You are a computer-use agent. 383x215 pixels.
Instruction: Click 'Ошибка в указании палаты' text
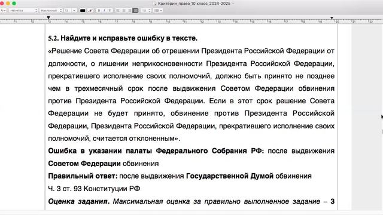coord(100,151)
